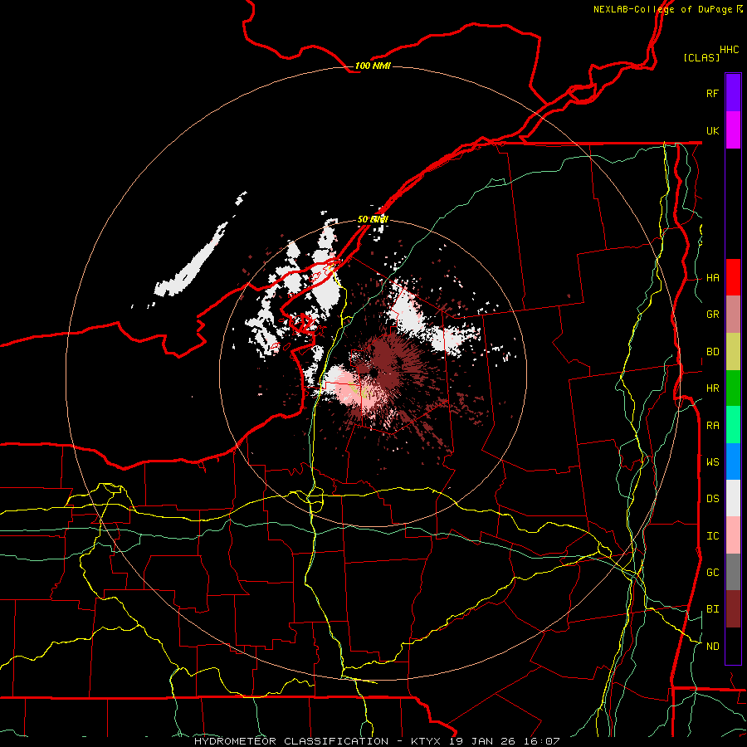
Task: Click the KTYX radar site identifier
Action: click(426, 741)
